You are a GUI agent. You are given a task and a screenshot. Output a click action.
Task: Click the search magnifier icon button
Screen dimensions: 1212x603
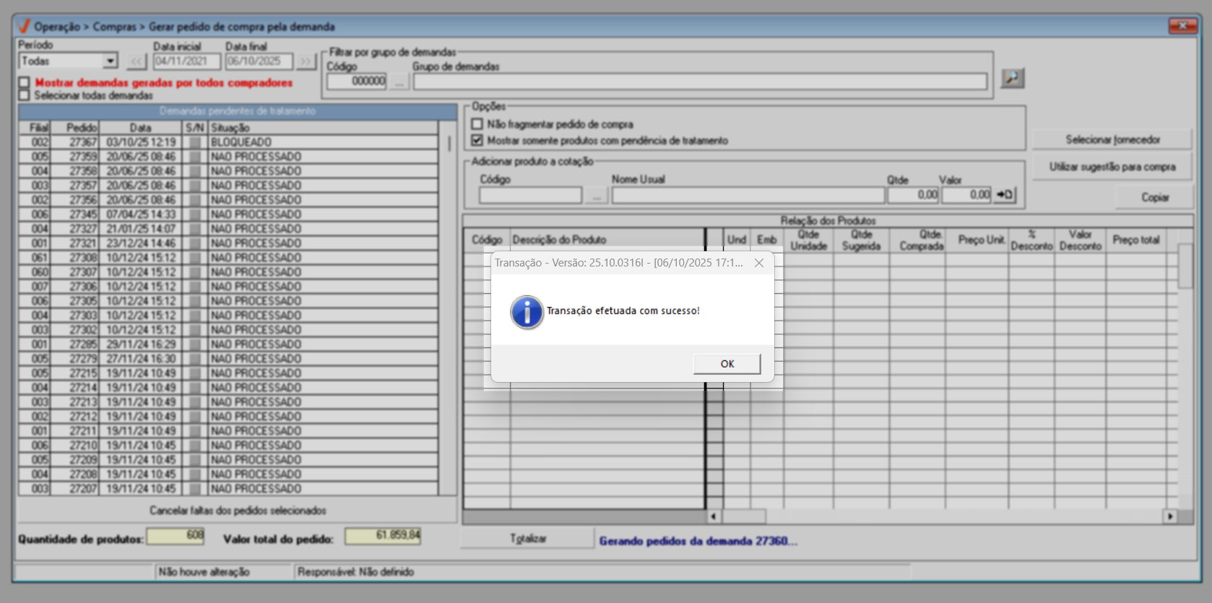coord(1012,78)
